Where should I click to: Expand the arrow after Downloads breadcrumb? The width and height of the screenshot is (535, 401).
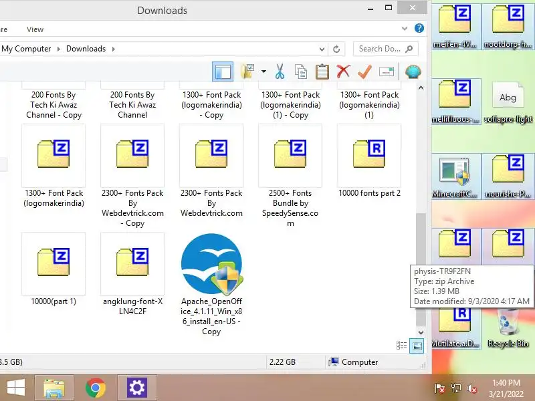point(114,49)
